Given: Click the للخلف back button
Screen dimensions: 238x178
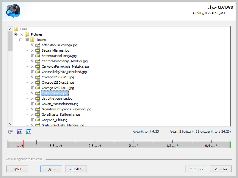Looking at the screenshot, I should point(76,169).
